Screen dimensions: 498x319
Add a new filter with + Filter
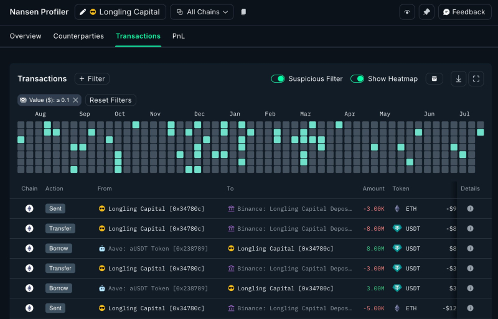(x=92, y=79)
